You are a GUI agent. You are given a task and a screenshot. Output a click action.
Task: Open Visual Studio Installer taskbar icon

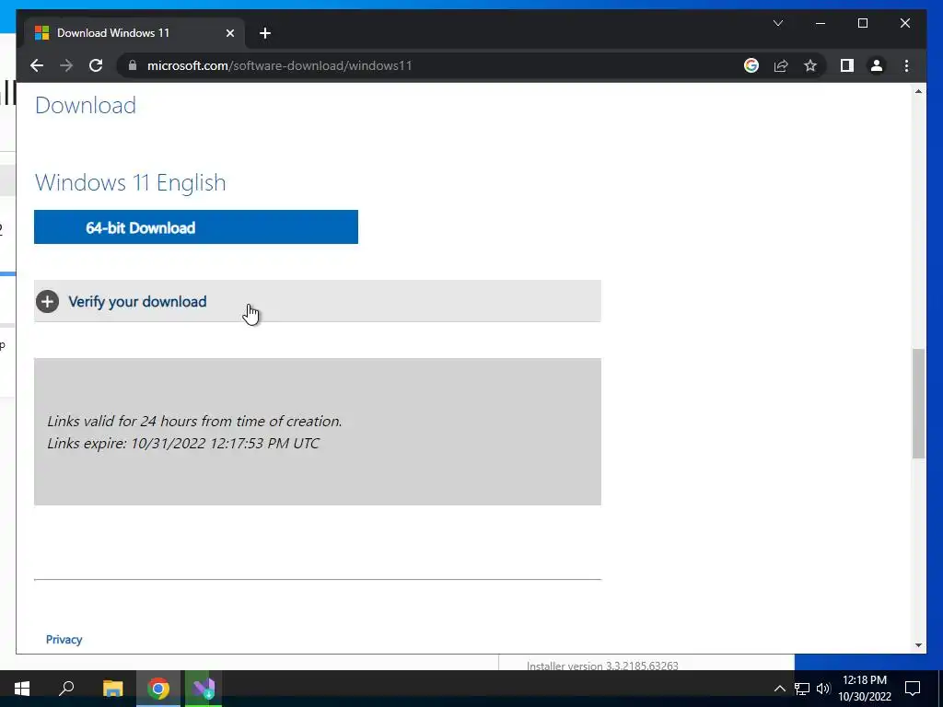[204, 689]
